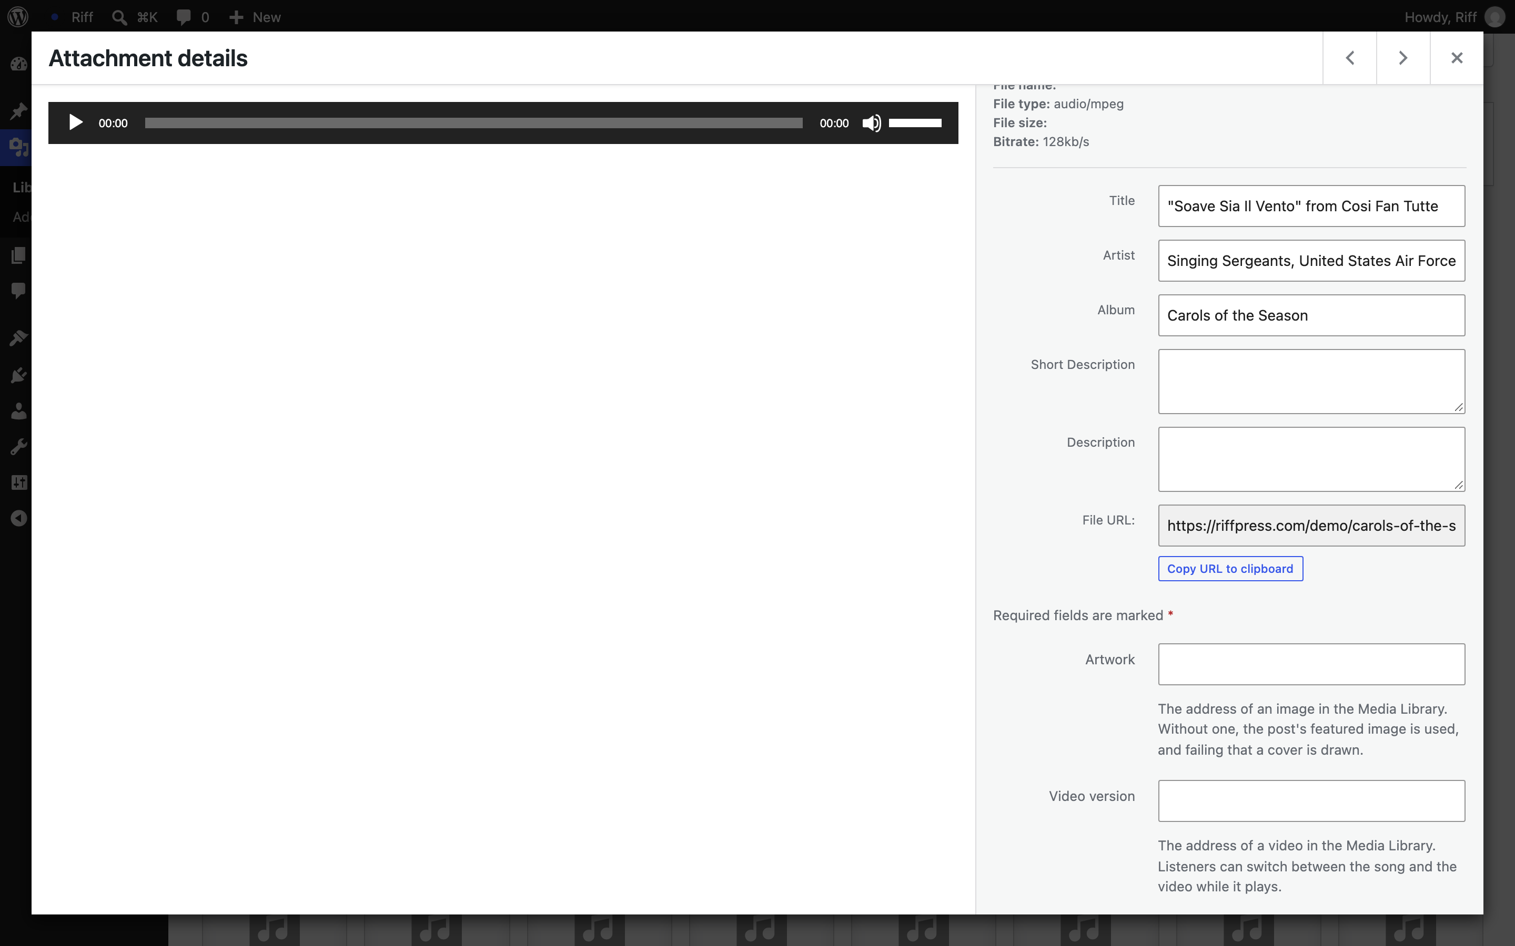
Task: Click Copy URL to clipboard
Action: coord(1230,569)
